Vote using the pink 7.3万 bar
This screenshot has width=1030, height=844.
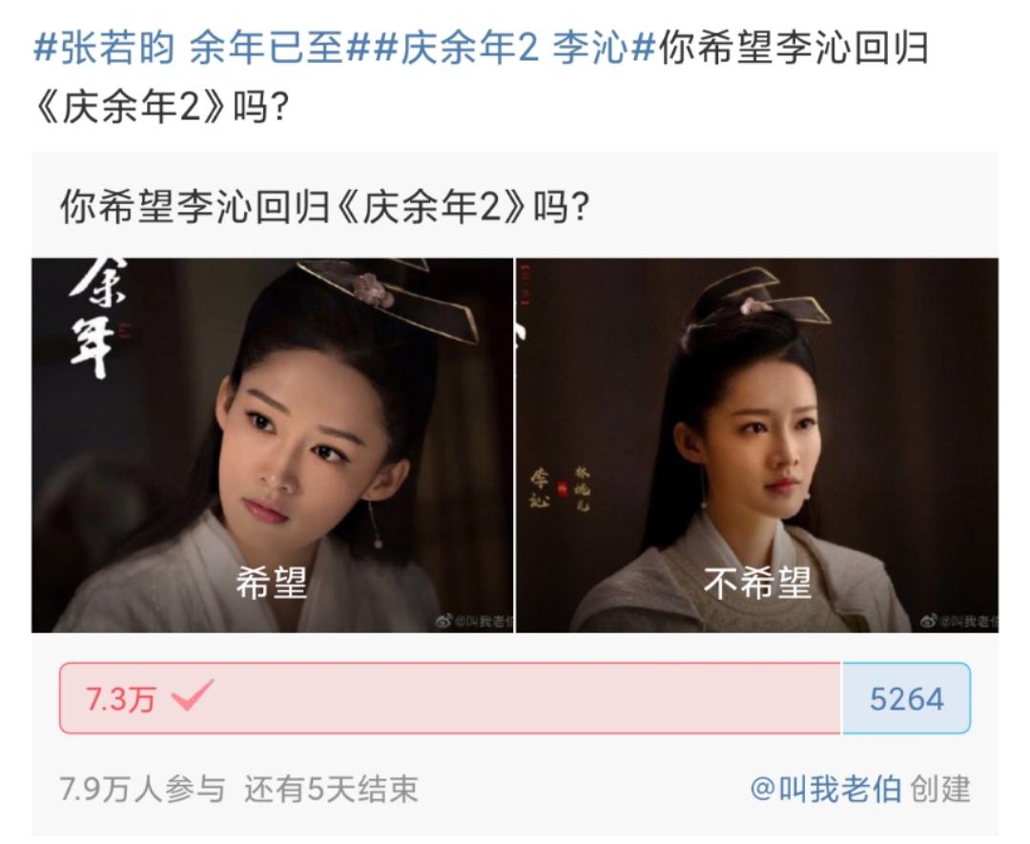(x=450, y=698)
